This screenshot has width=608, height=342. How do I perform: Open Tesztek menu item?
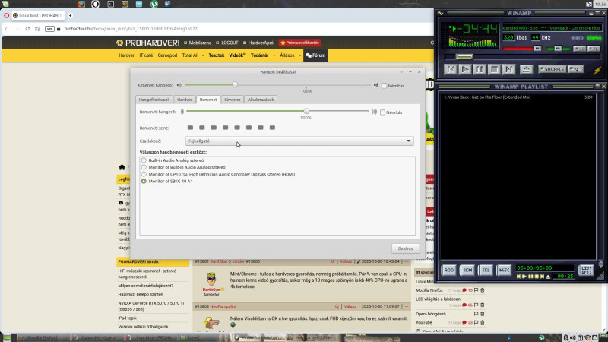pos(217,55)
